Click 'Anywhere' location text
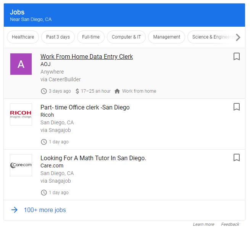The width and height of the screenshot is (250, 230). point(52,72)
